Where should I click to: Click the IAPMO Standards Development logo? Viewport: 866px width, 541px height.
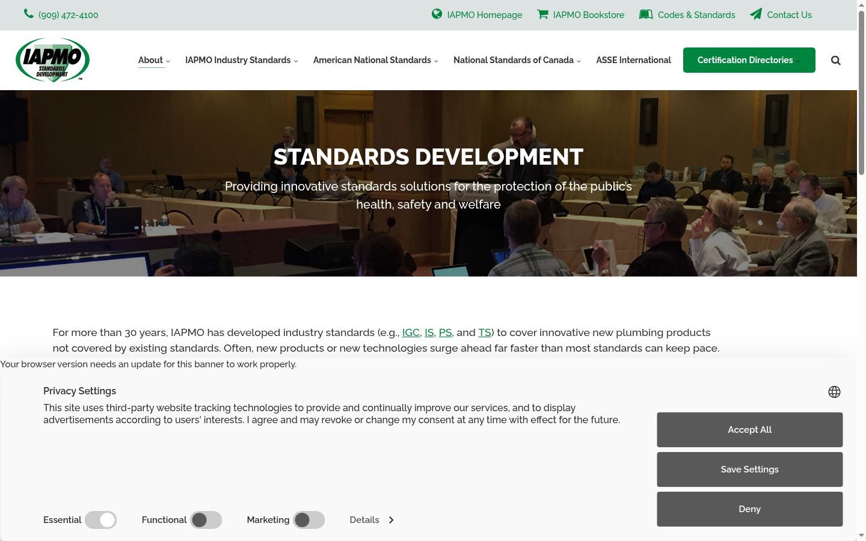[53, 60]
